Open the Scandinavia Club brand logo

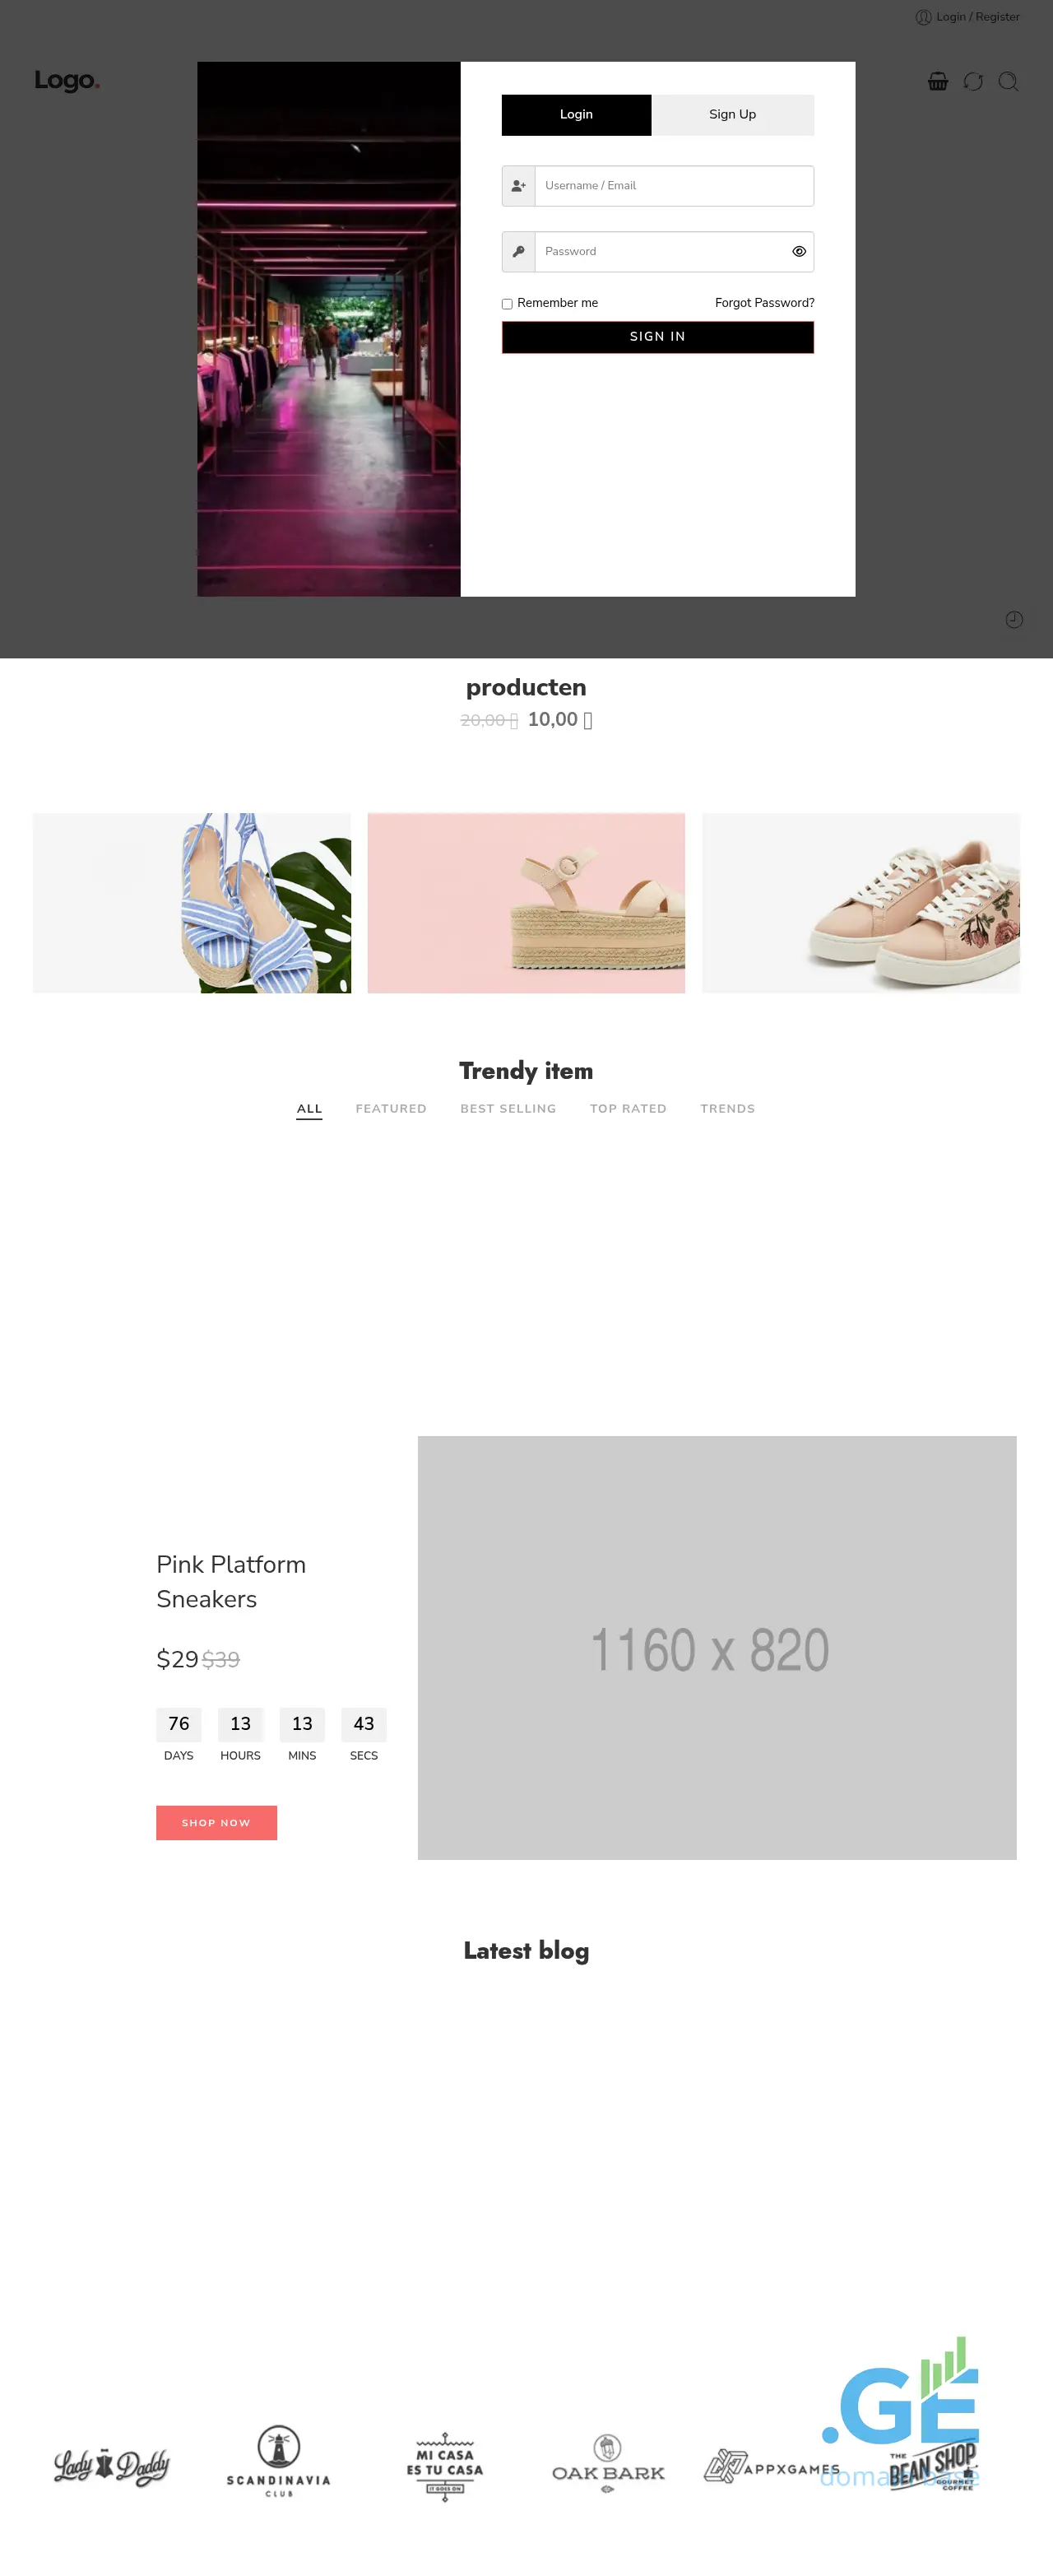tap(279, 2461)
